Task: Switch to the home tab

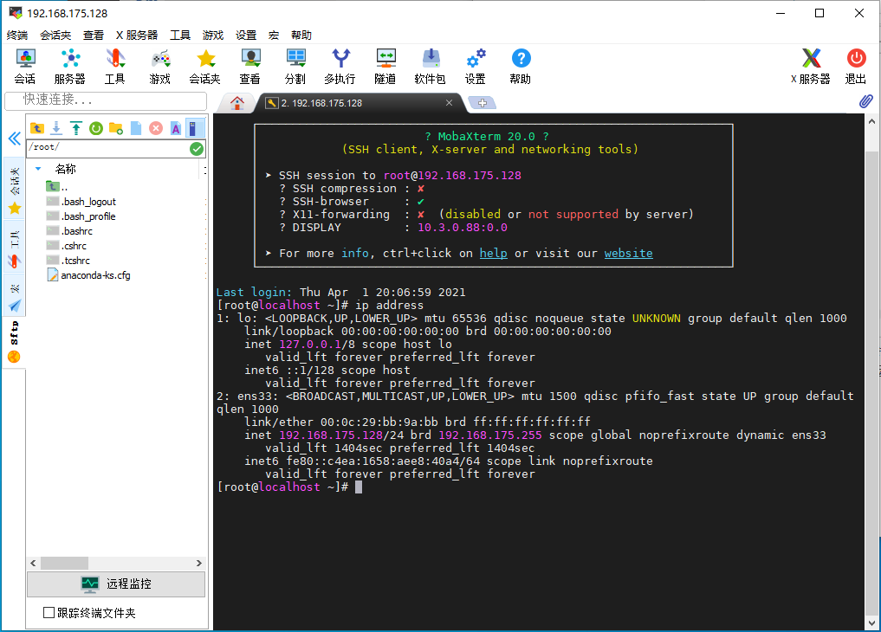Action: point(237,102)
